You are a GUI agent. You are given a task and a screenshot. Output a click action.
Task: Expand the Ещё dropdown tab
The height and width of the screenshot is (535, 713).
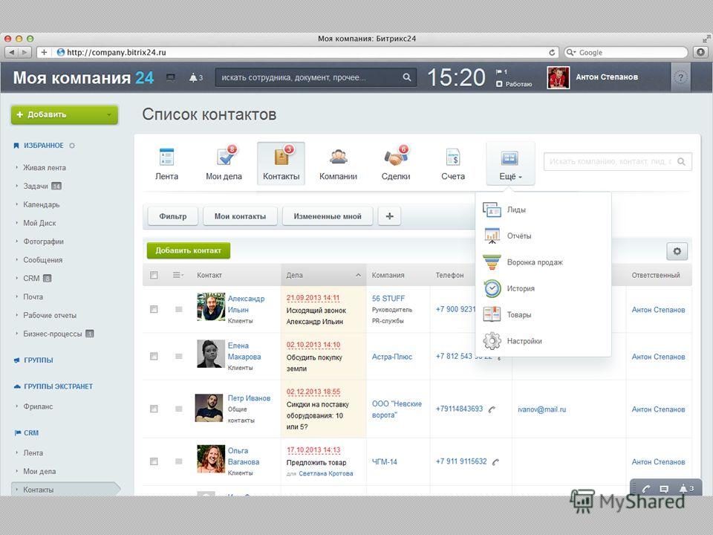point(510,163)
